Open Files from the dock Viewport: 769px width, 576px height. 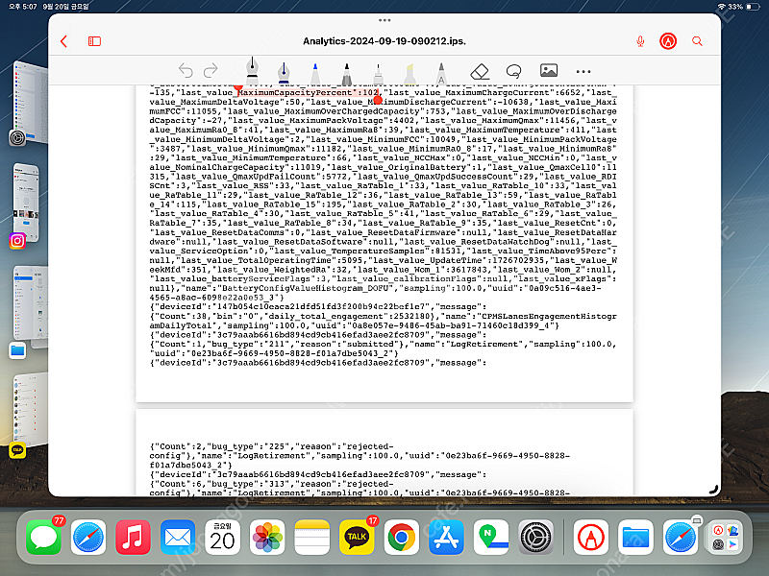(635, 538)
